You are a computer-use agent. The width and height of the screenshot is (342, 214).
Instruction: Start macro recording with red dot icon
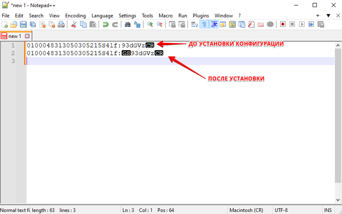click(283, 24)
